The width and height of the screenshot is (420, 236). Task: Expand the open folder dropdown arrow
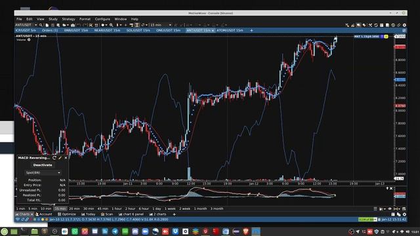68,25
